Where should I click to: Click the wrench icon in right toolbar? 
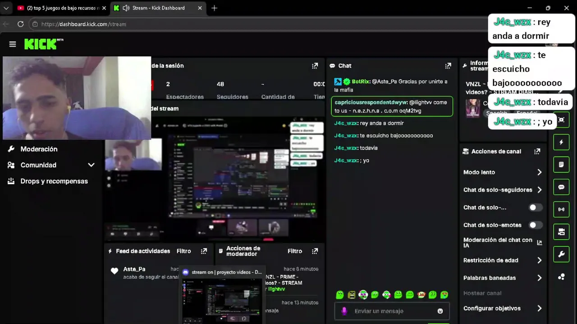[561, 254]
